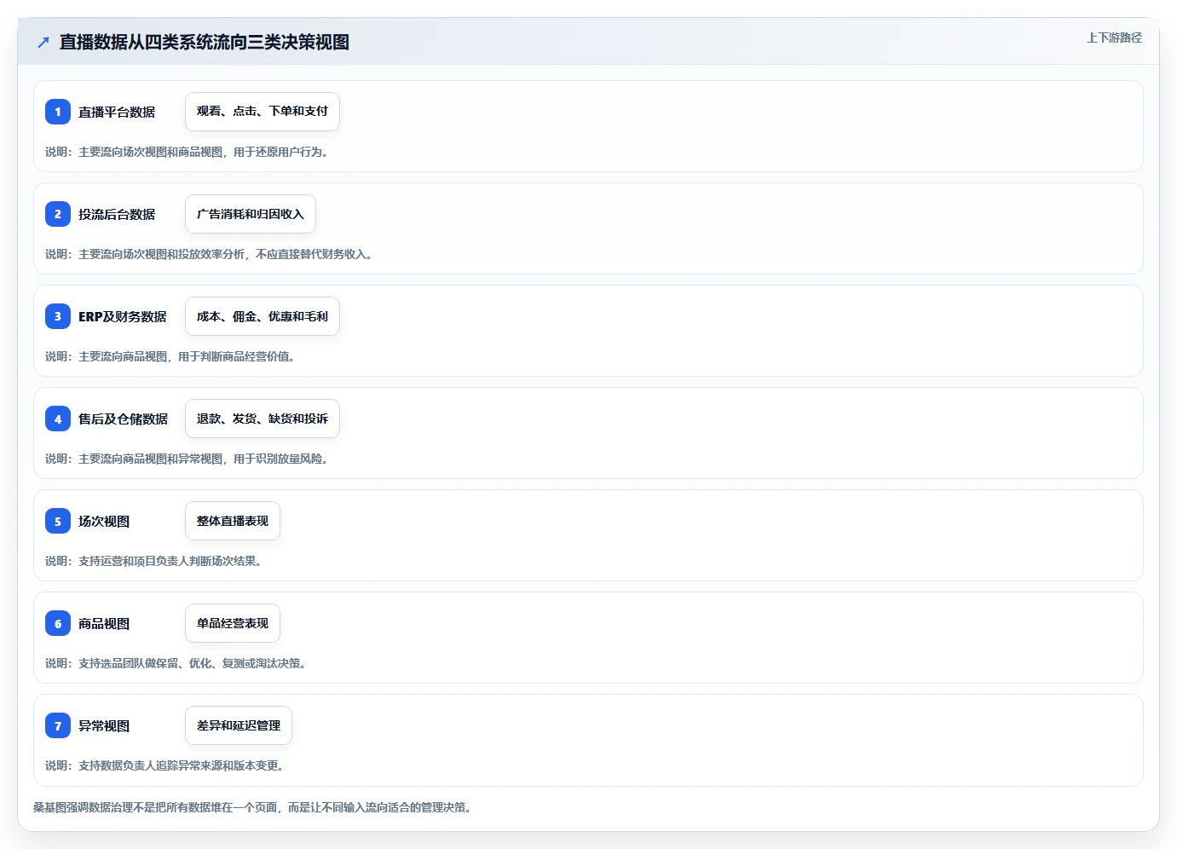The width and height of the screenshot is (1177, 849).
Task: Click the 观看、点击、下单和支付 chip
Action: (263, 112)
